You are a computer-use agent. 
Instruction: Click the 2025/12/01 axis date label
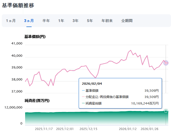(x=65, y=129)
